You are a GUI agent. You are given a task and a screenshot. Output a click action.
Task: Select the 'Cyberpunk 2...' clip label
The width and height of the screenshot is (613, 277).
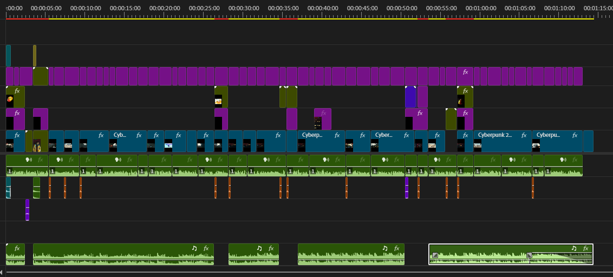495,135
